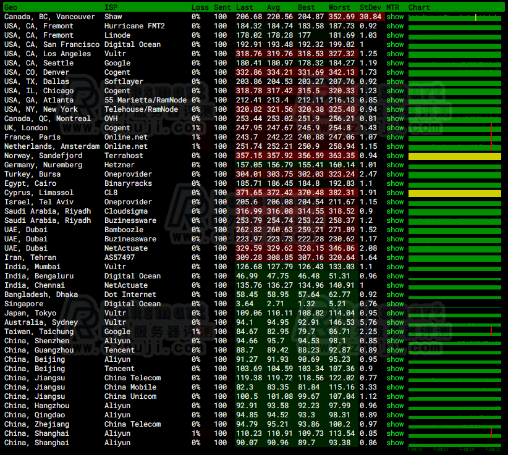Click the Avg column header
Image resolution: width=508 pixels, height=455 pixels.
tap(273, 7)
